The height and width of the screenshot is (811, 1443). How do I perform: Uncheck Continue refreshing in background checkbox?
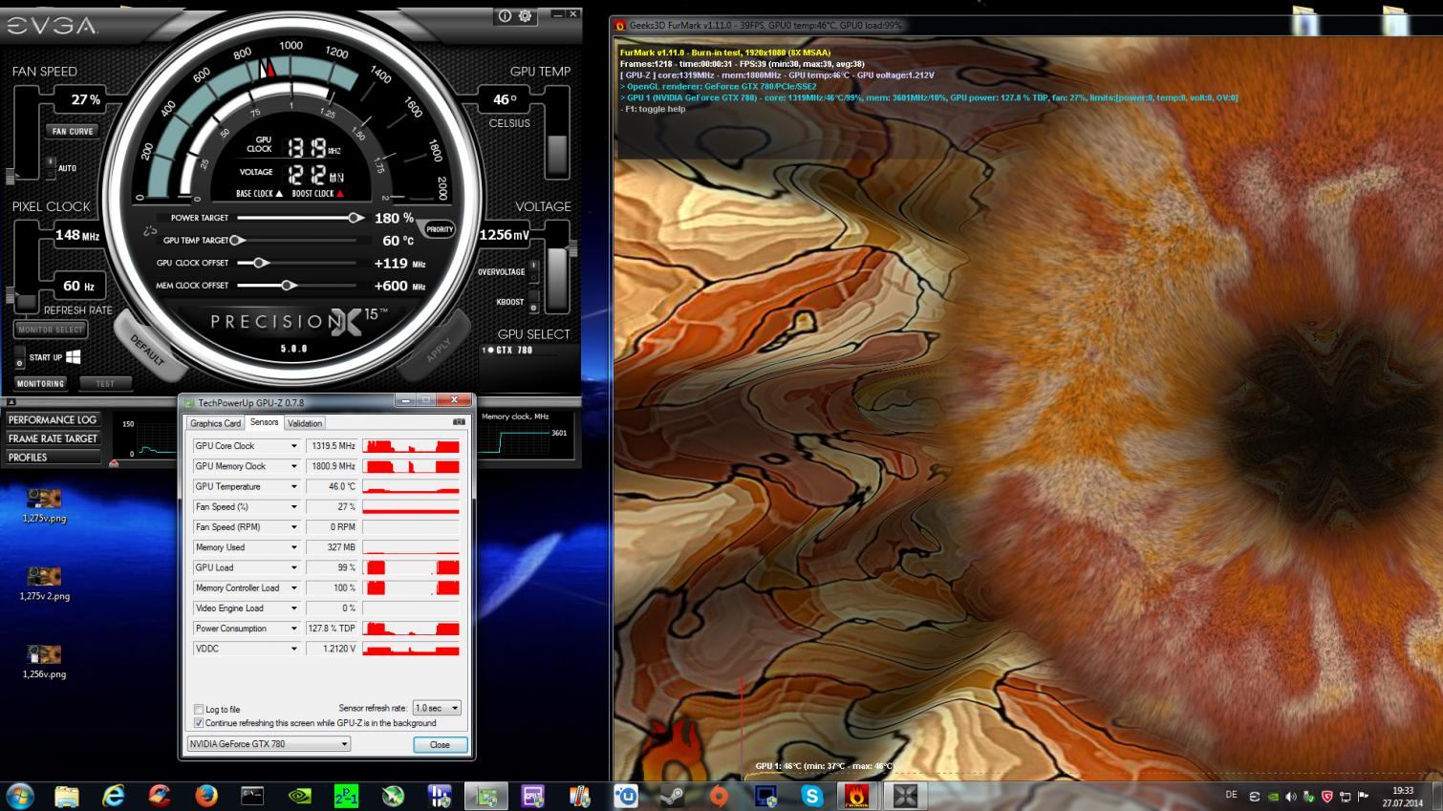coord(199,723)
